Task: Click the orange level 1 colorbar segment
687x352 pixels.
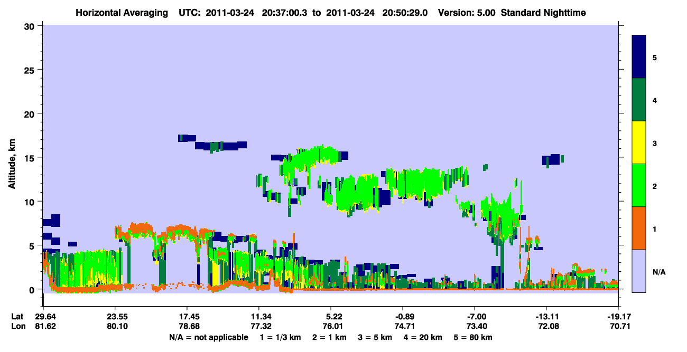Action: pos(639,228)
